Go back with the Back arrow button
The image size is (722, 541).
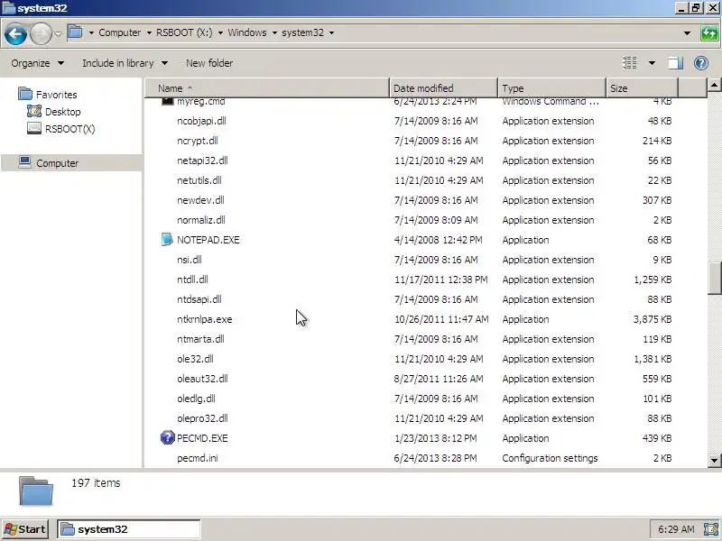pyautogui.click(x=15, y=34)
